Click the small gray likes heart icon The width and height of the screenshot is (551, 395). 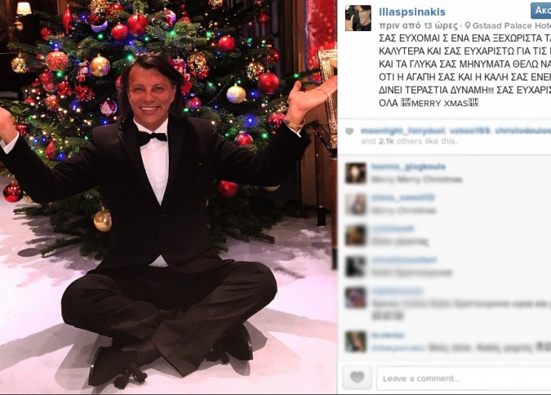click(x=350, y=131)
